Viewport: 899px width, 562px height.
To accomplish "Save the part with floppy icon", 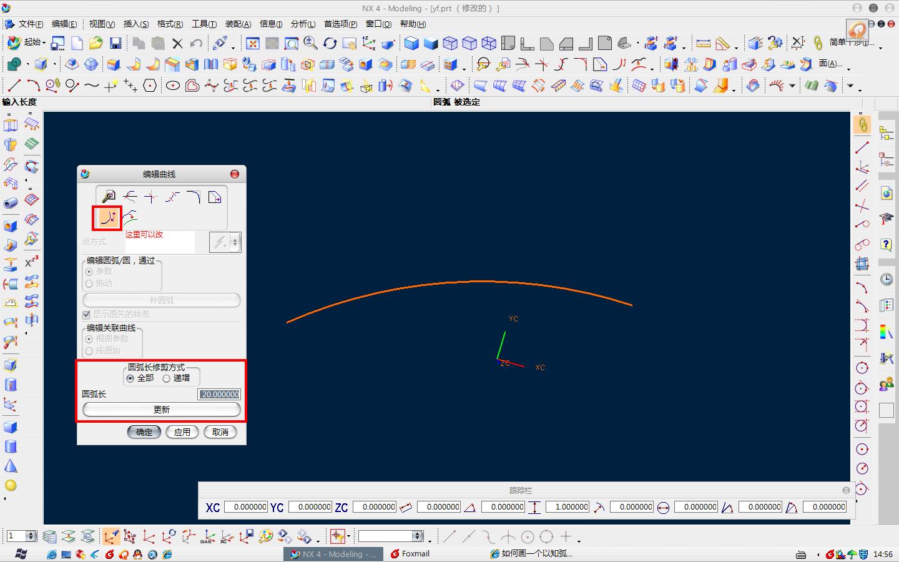I will click(x=115, y=43).
